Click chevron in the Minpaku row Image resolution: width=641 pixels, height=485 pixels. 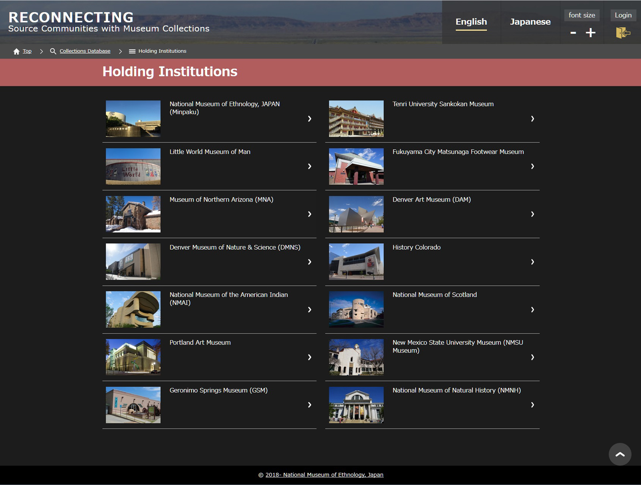click(309, 118)
